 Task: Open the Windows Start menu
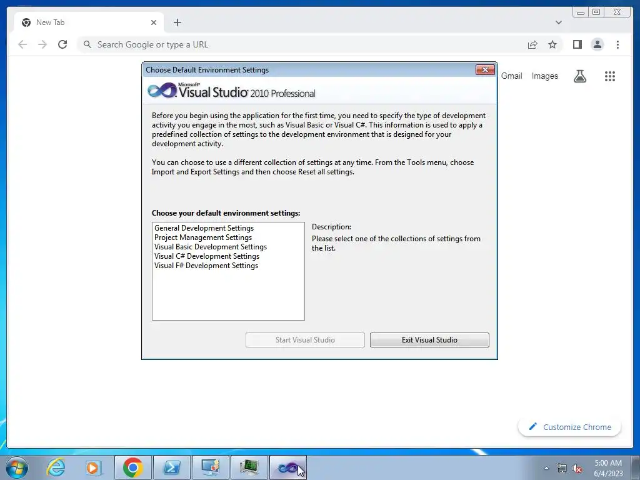click(17, 467)
